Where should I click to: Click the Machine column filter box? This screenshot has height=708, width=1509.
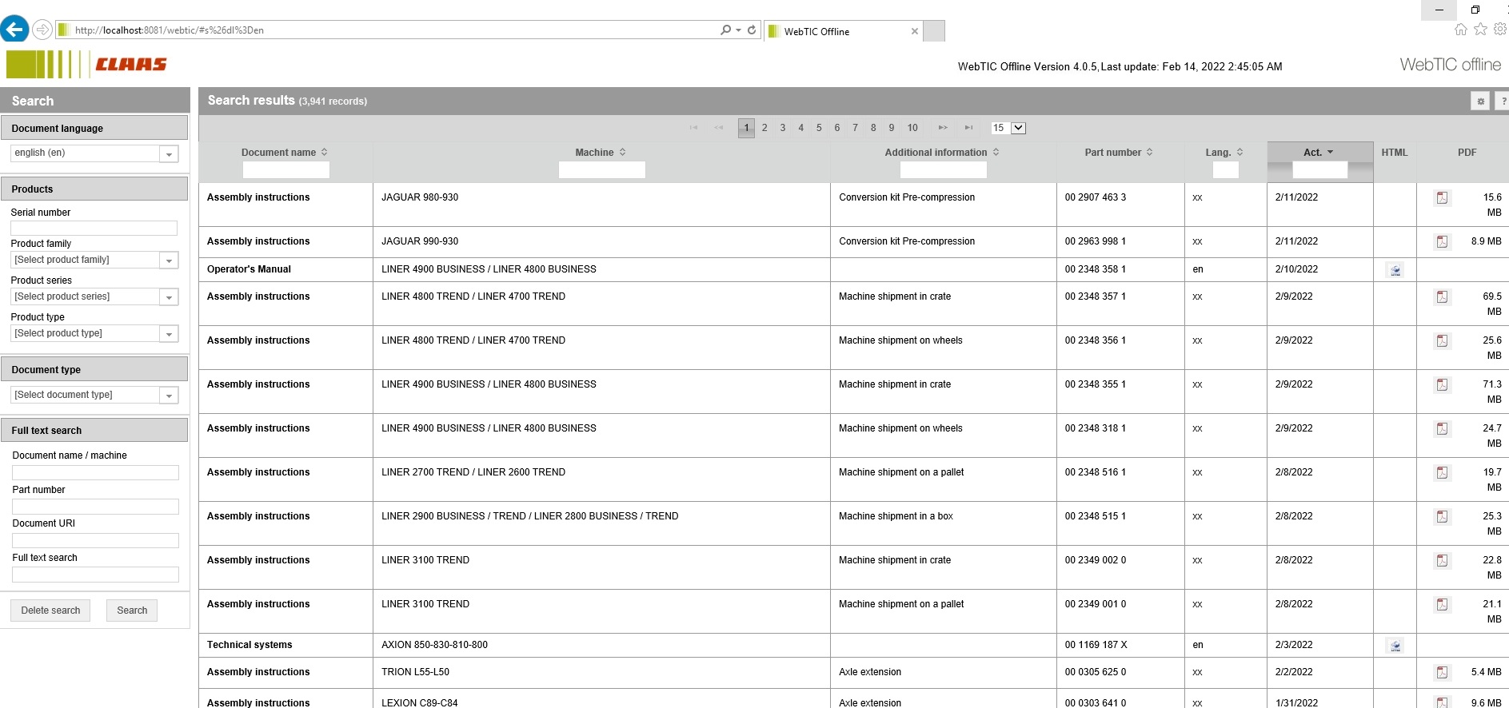[601, 169]
